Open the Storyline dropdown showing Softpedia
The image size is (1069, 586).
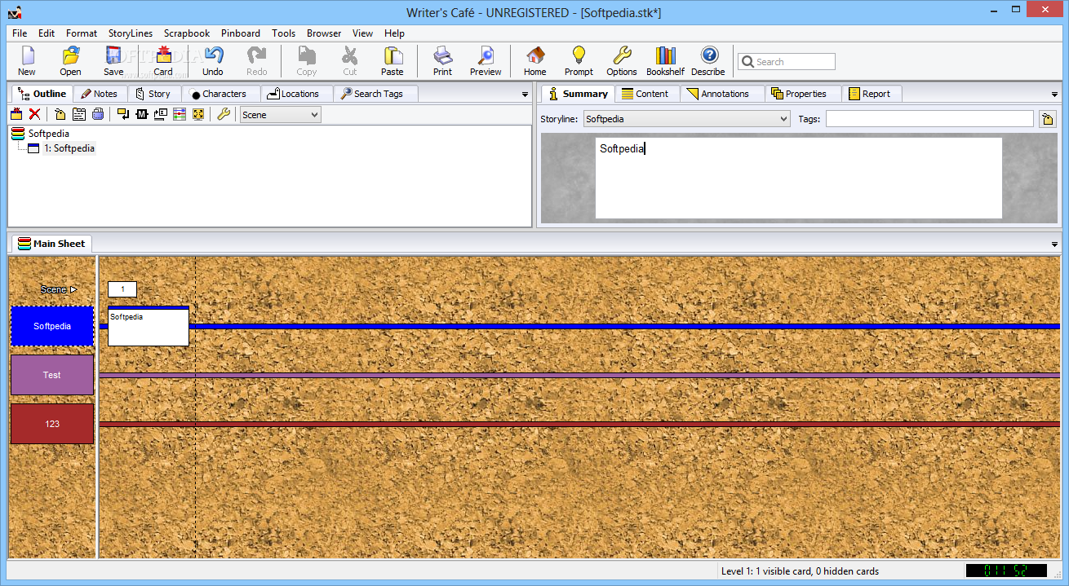click(686, 119)
